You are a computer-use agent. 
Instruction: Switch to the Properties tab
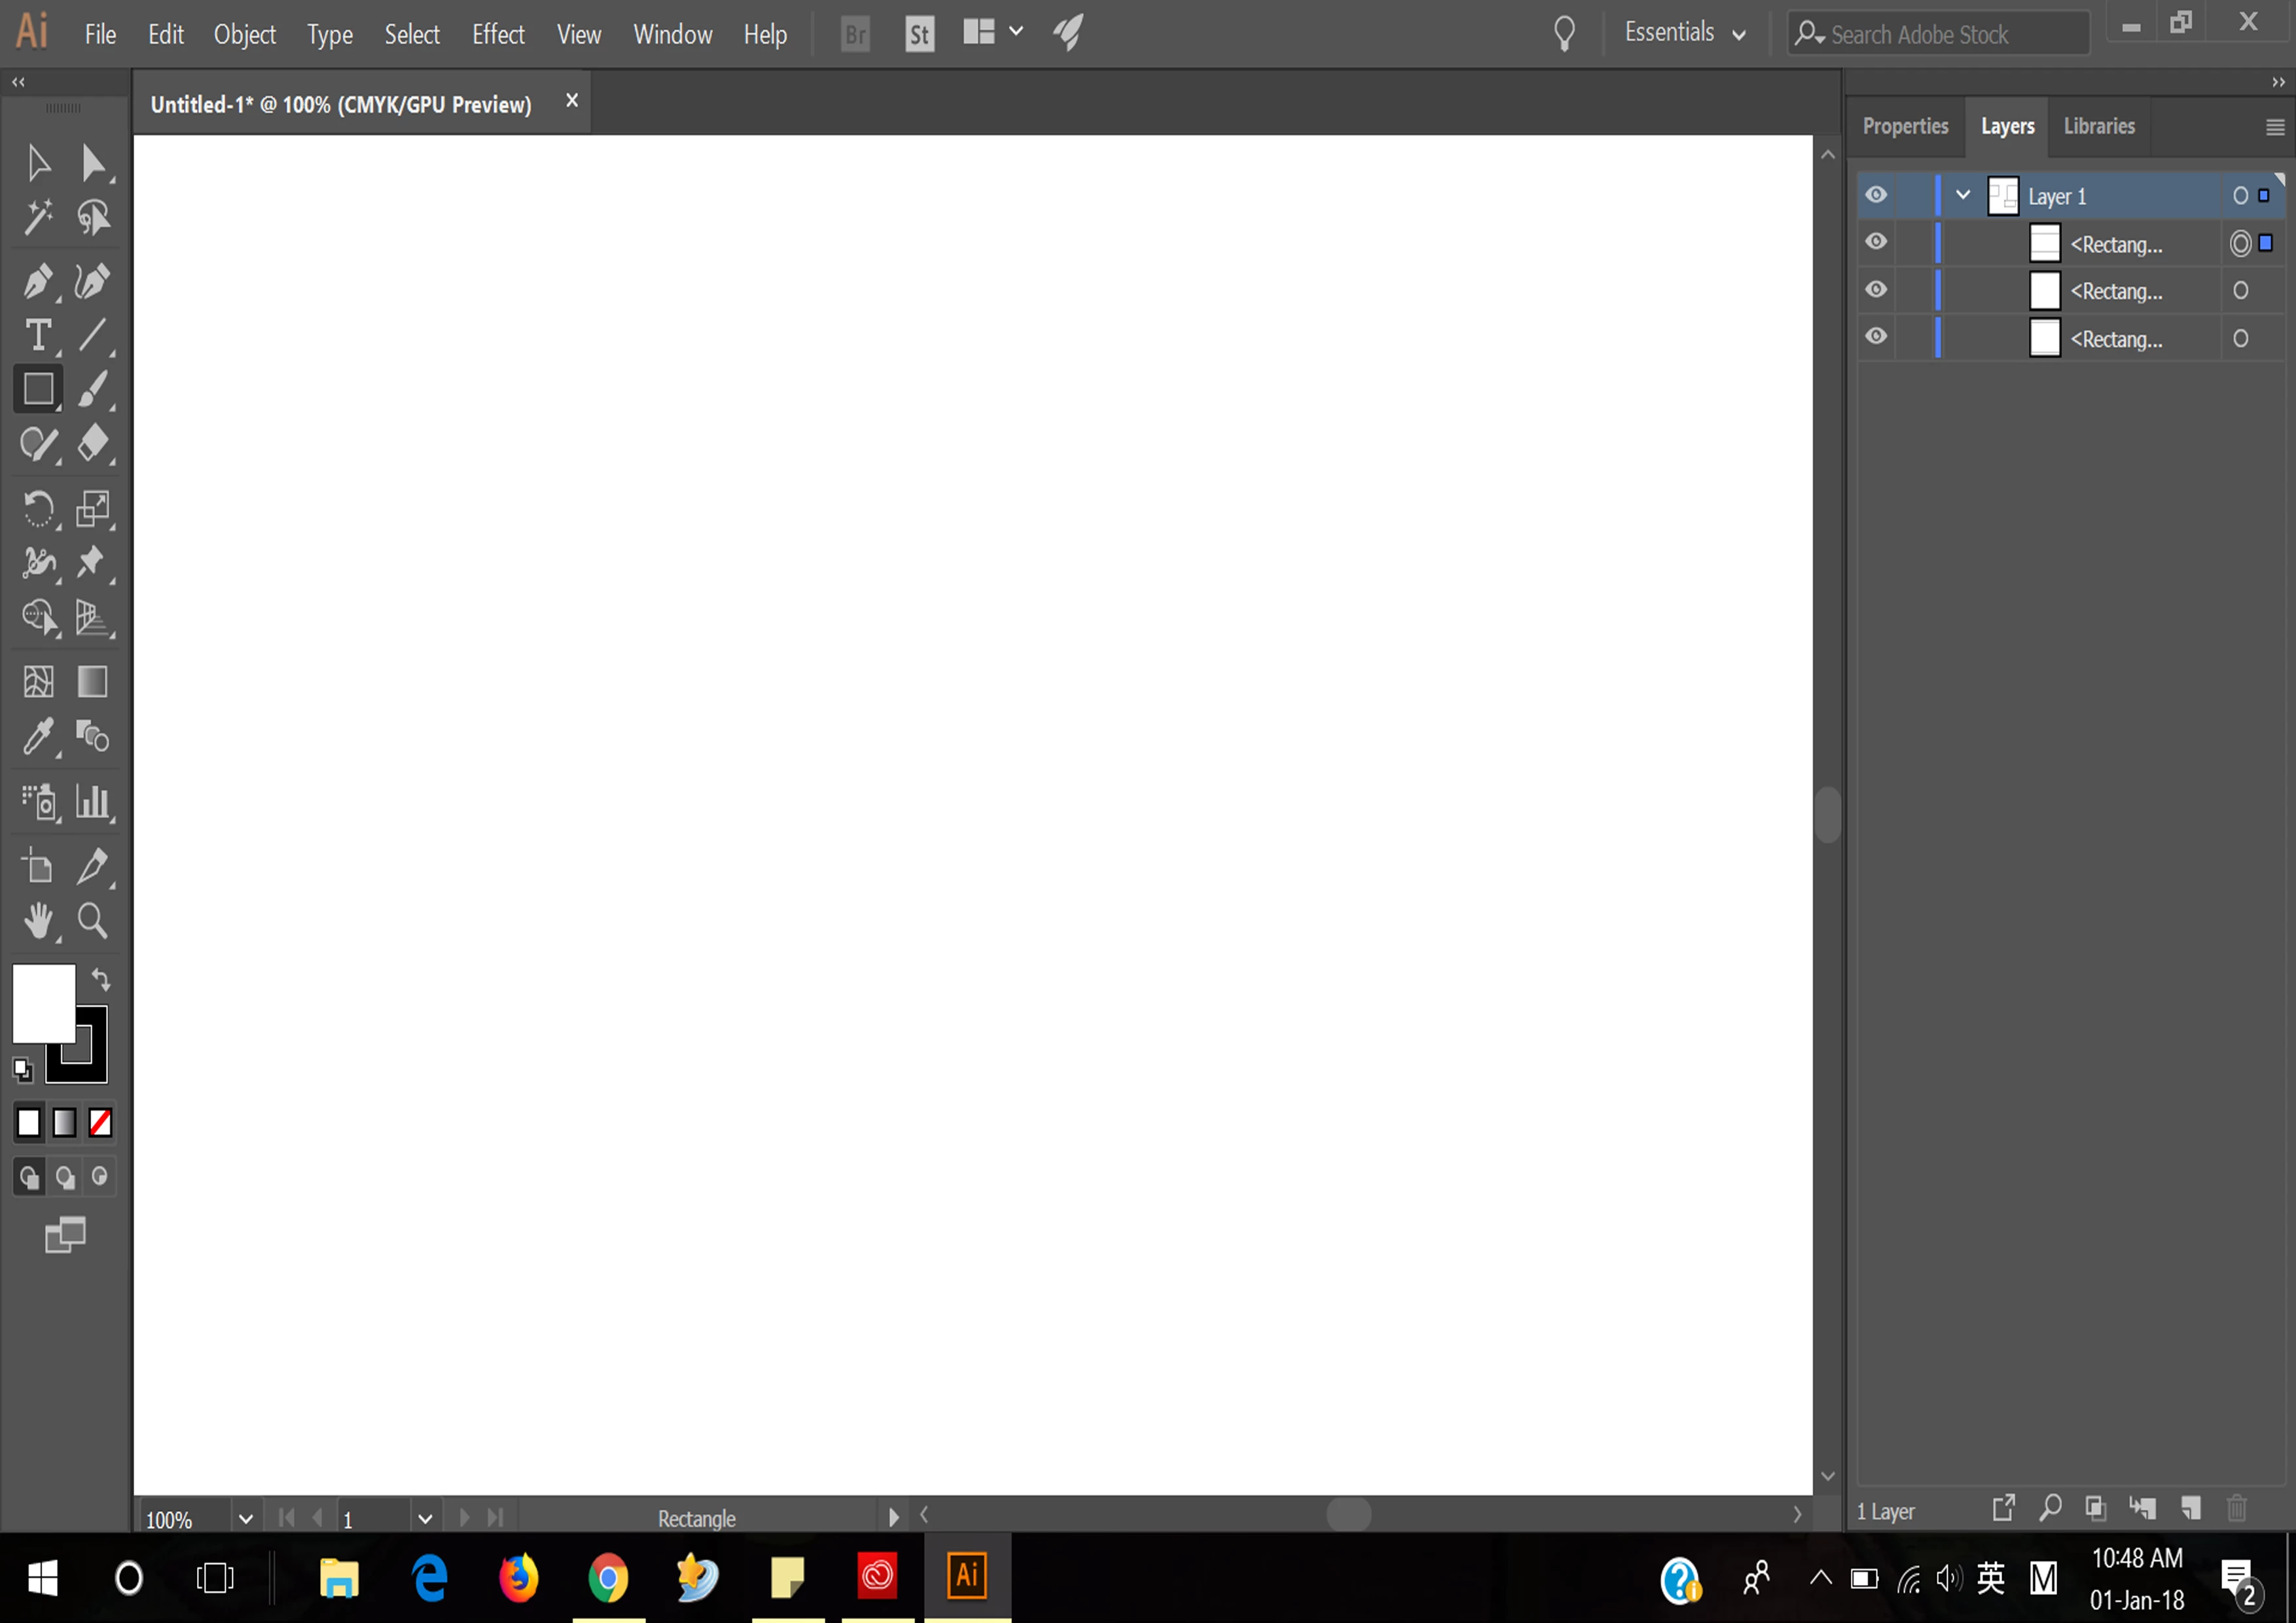pos(1905,126)
